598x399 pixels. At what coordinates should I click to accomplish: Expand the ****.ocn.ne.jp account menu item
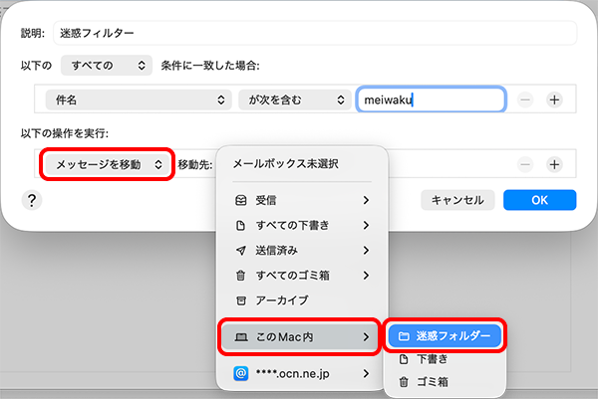tap(299, 374)
